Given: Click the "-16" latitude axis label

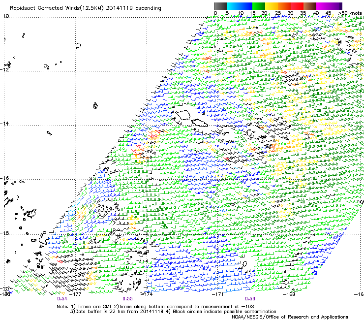Looking at the screenshot, I should tap(4, 178).
